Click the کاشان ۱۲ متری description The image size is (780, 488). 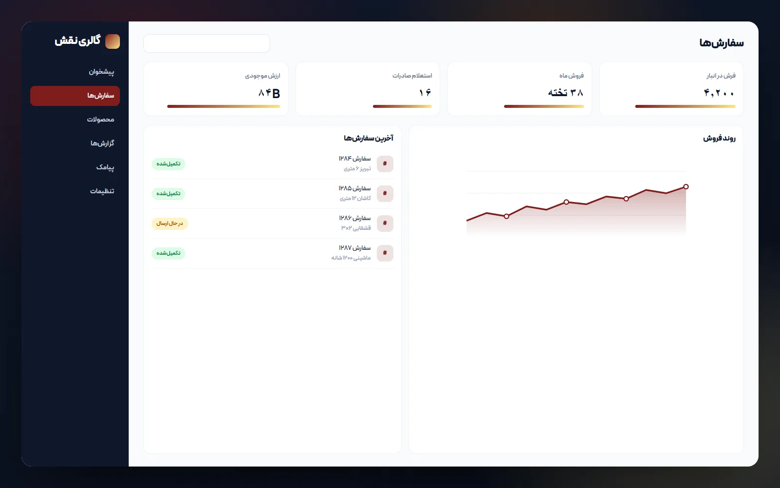pos(355,199)
